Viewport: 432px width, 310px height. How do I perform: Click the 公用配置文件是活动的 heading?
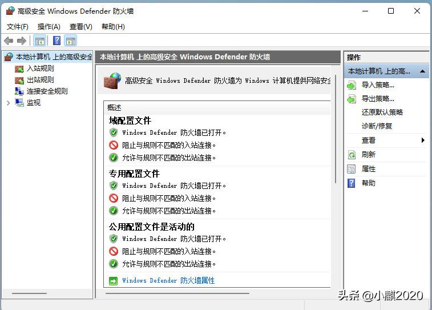pos(152,227)
